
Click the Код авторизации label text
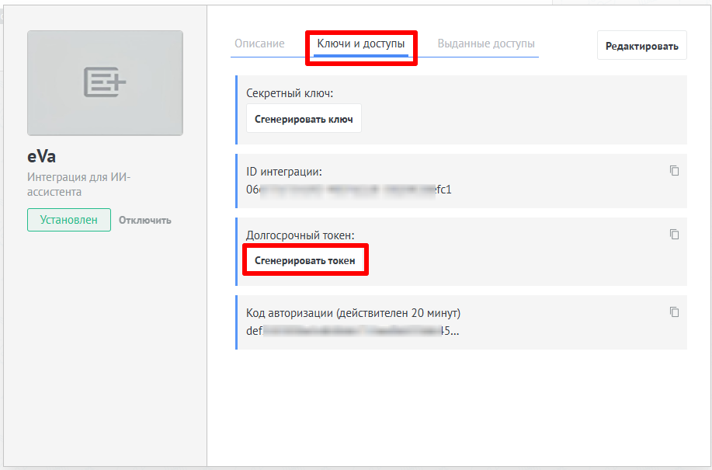click(353, 312)
